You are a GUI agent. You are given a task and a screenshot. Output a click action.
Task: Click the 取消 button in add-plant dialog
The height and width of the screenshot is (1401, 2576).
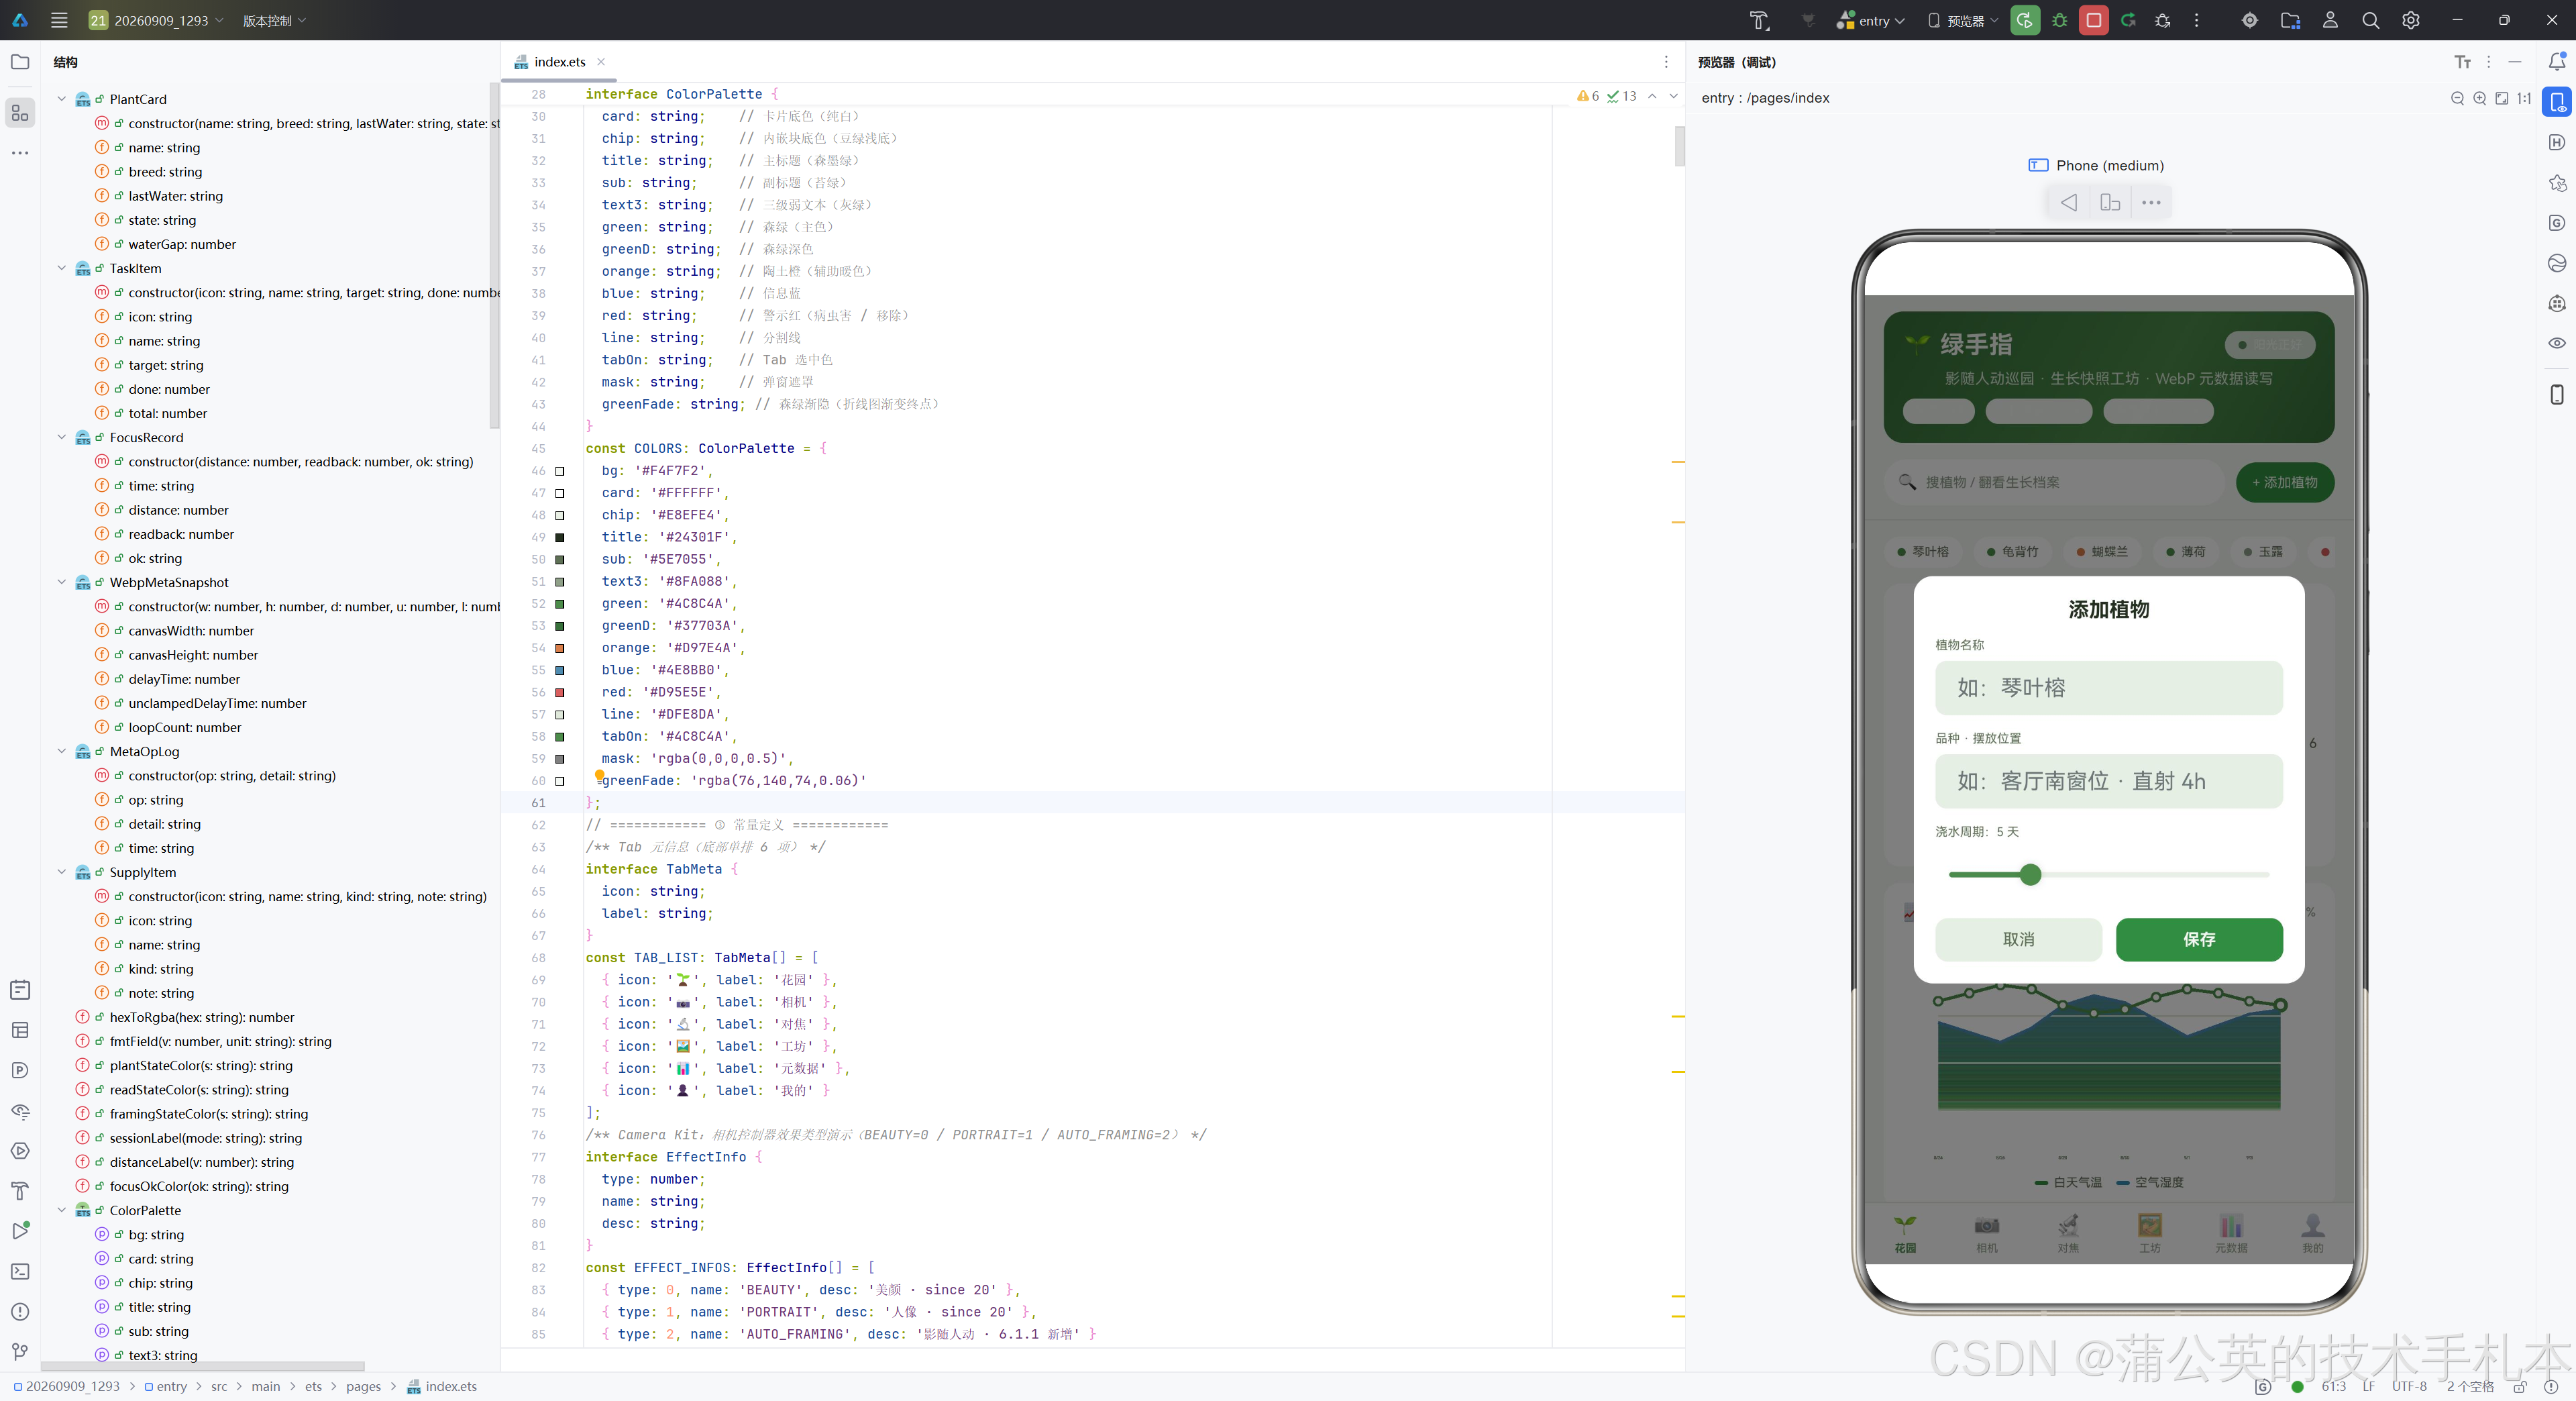pyautogui.click(x=2018, y=940)
